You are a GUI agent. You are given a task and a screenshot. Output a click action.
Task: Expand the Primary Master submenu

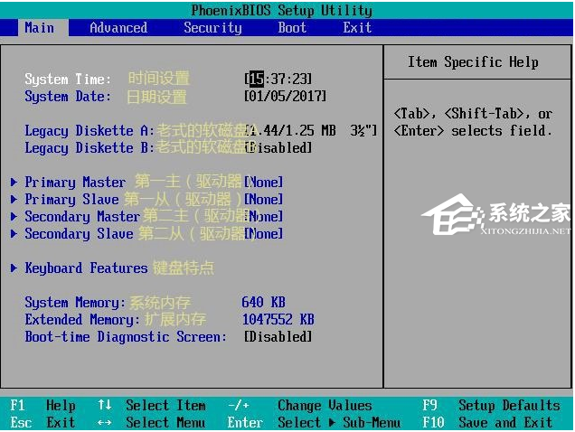(75, 182)
